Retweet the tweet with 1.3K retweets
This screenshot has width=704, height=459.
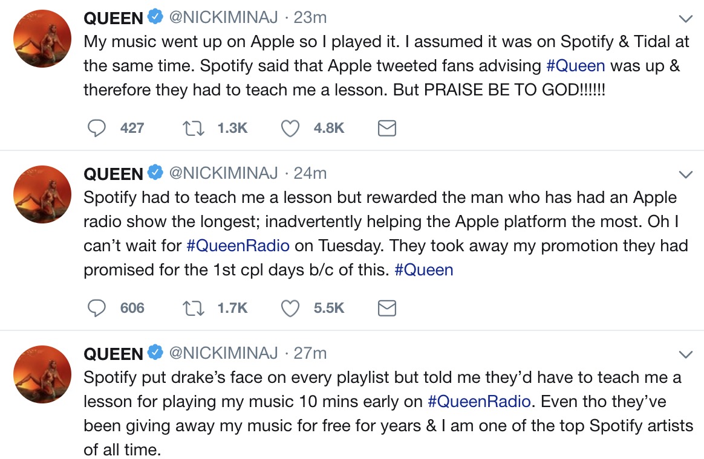[194, 128]
